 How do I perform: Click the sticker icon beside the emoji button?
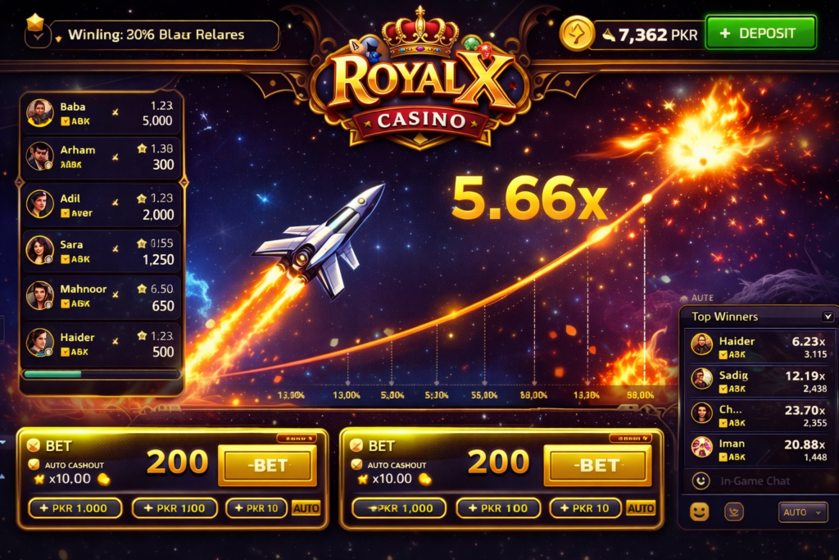click(x=733, y=512)
